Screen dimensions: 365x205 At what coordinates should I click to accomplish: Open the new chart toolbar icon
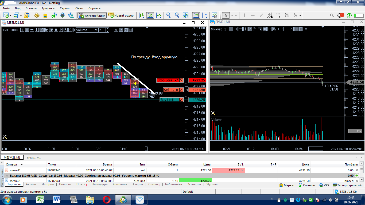[x=6, y=15]
